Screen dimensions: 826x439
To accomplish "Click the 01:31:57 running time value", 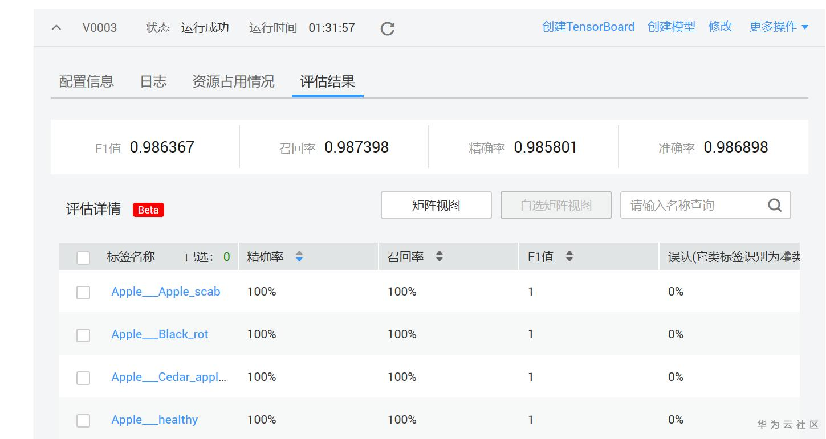I will (x=332, y=27).
